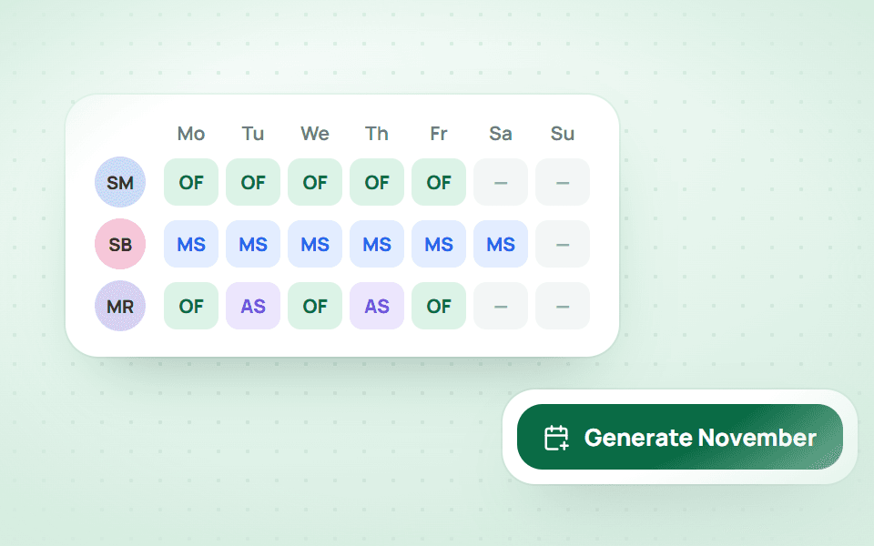Click the calendar-plus icon on Generate November
This screenshot has height=546, width=874.
pyautogui.click(x=556, y=438)
